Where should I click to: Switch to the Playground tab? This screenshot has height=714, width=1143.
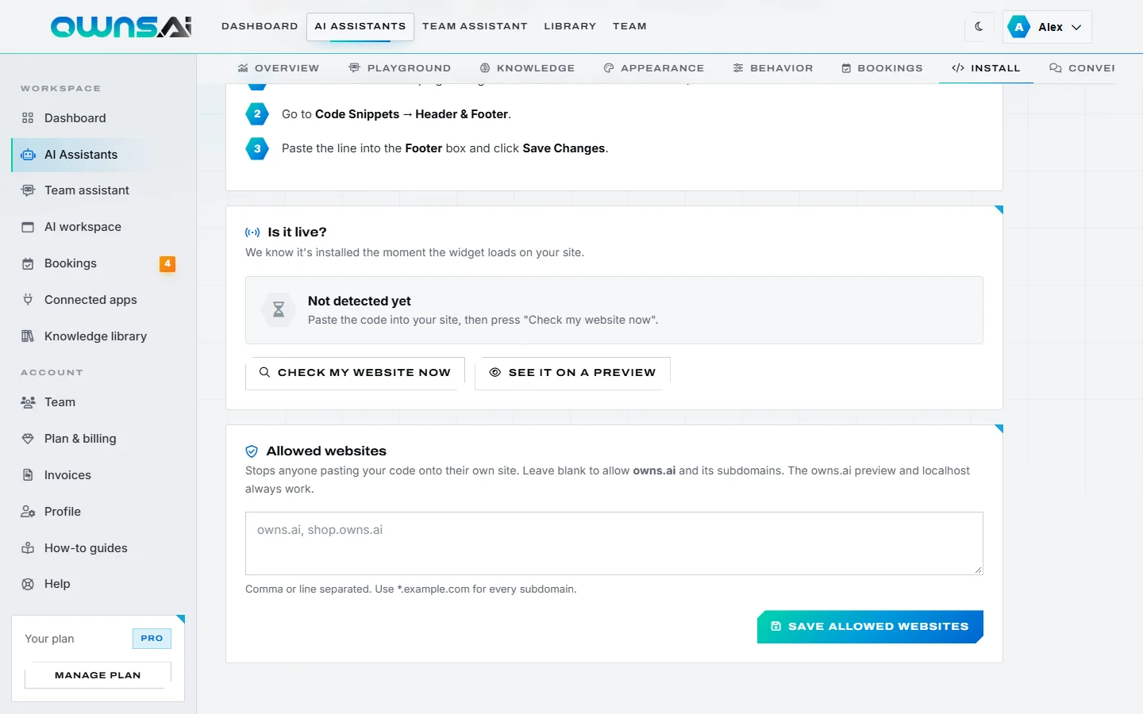click(399, 68)
